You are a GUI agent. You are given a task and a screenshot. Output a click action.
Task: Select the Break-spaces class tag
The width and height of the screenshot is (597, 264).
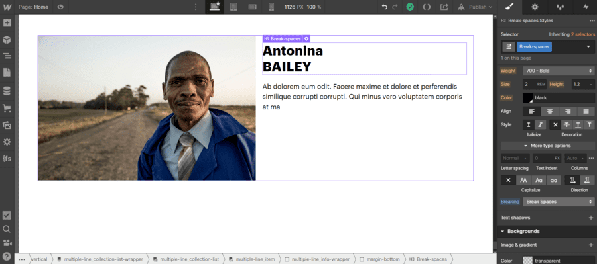[534, 47]
